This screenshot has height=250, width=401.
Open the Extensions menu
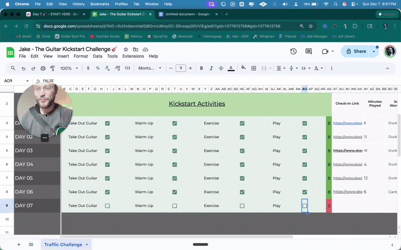pyautogui.click(x=133, y=56)
